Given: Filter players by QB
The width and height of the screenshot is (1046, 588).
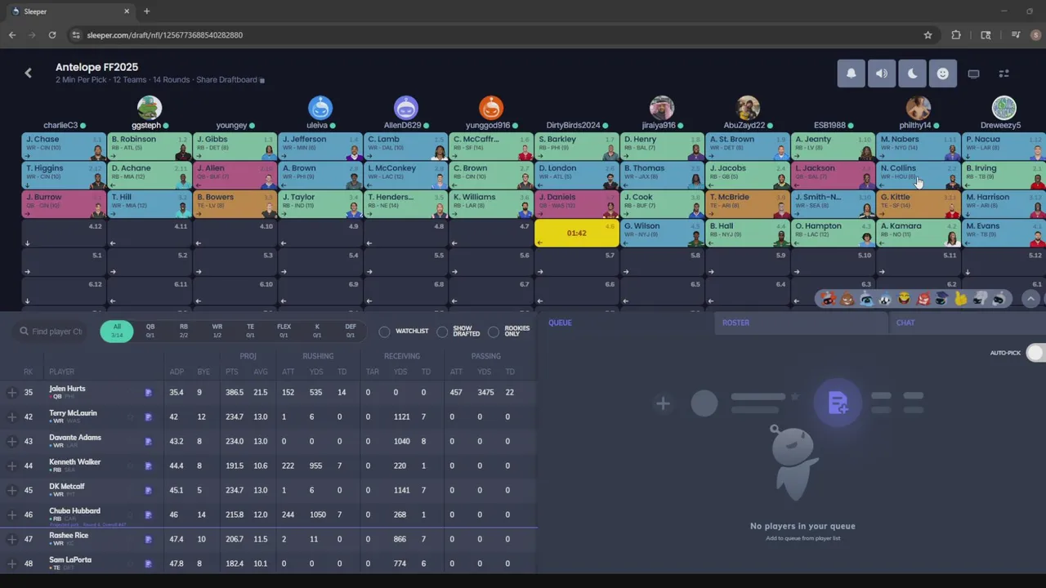Looking at the screenshot, I should [x=150, y=331].
